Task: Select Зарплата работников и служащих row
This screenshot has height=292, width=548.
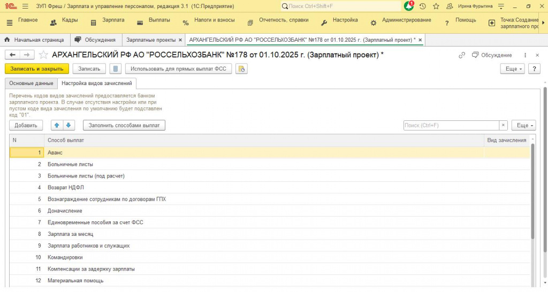Action: pyautogui.click(x=270, y=246)
